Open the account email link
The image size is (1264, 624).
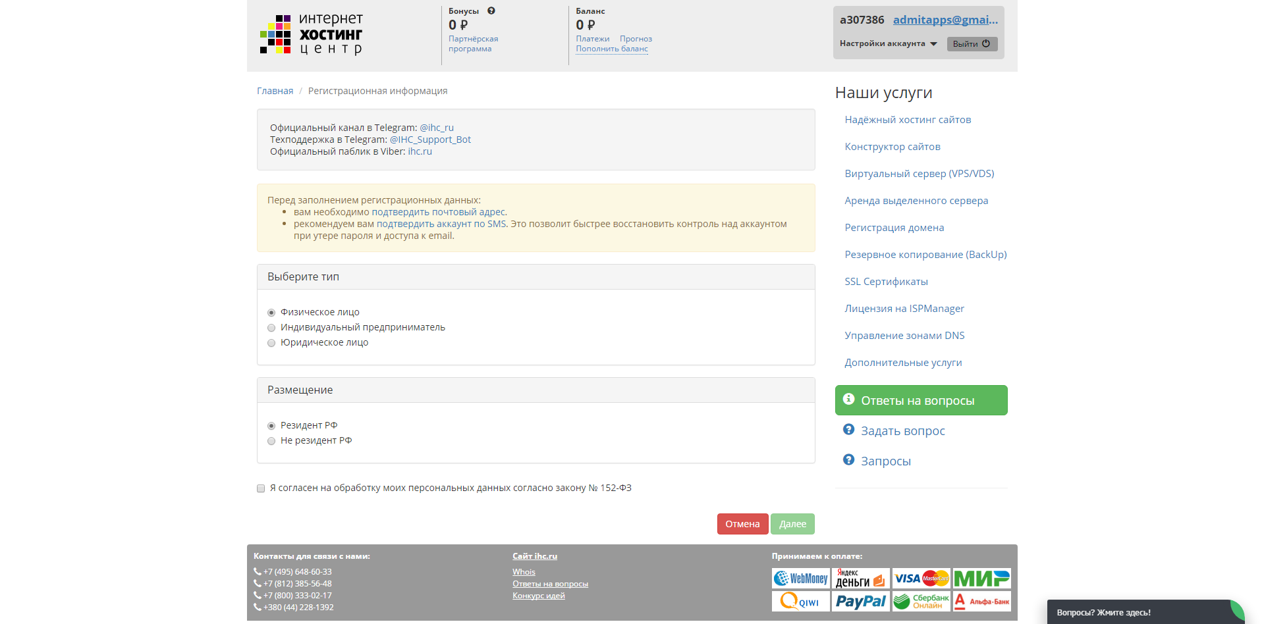[x=945, y=20]
